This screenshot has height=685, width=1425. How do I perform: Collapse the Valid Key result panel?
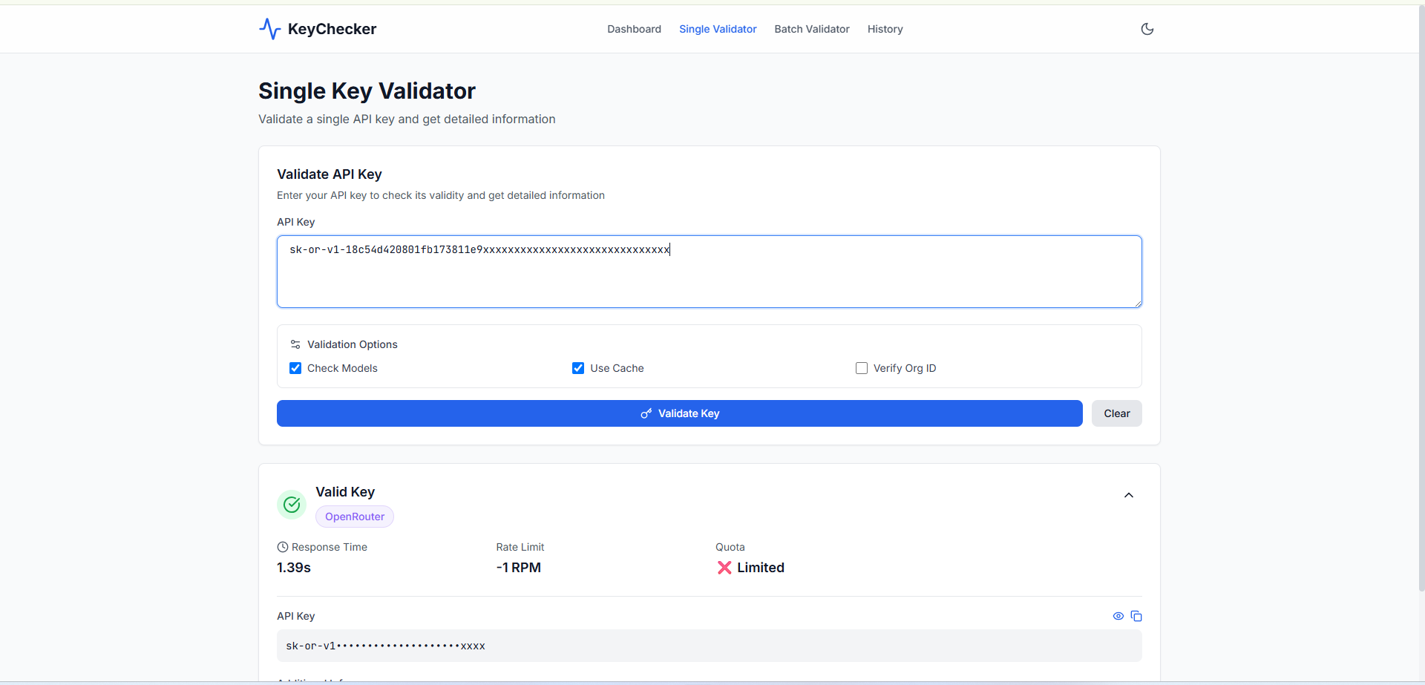click(x=1129, y=495)
